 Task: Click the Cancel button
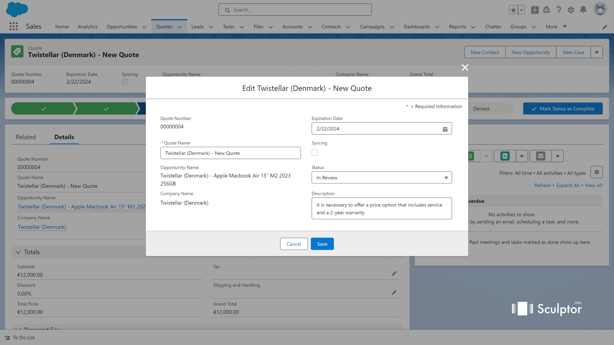(x=294, y=244)
